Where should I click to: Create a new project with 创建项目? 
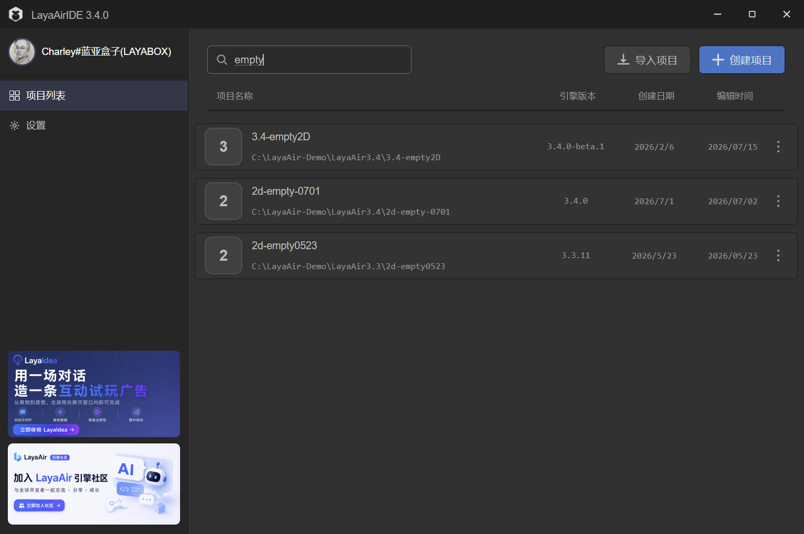742,60
